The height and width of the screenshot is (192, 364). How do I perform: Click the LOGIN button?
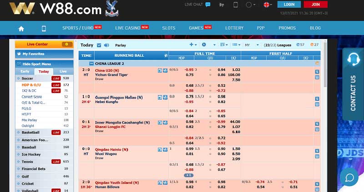[x=289, y=5]
